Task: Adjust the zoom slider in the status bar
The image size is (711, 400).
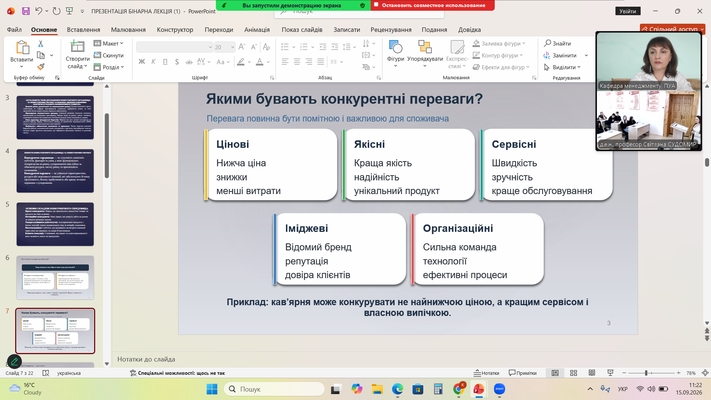Action: (x=646, y=373)
